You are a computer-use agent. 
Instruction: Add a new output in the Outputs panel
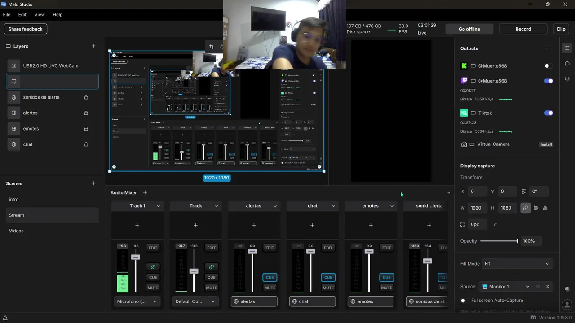click(x=548, y=48)
